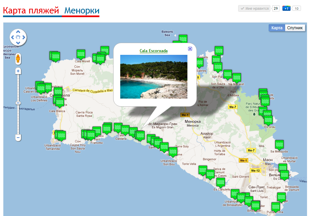310x216 pixels.
Task: Select the beach marker above Punta Prima
Action: (x=276, y=207)
